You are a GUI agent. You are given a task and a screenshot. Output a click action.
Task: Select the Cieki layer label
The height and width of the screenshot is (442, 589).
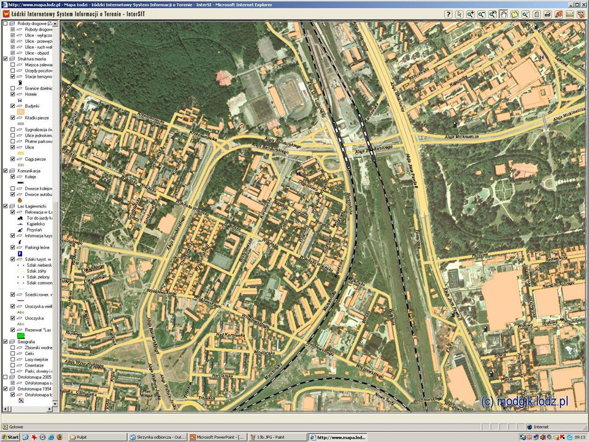point(29,354)
